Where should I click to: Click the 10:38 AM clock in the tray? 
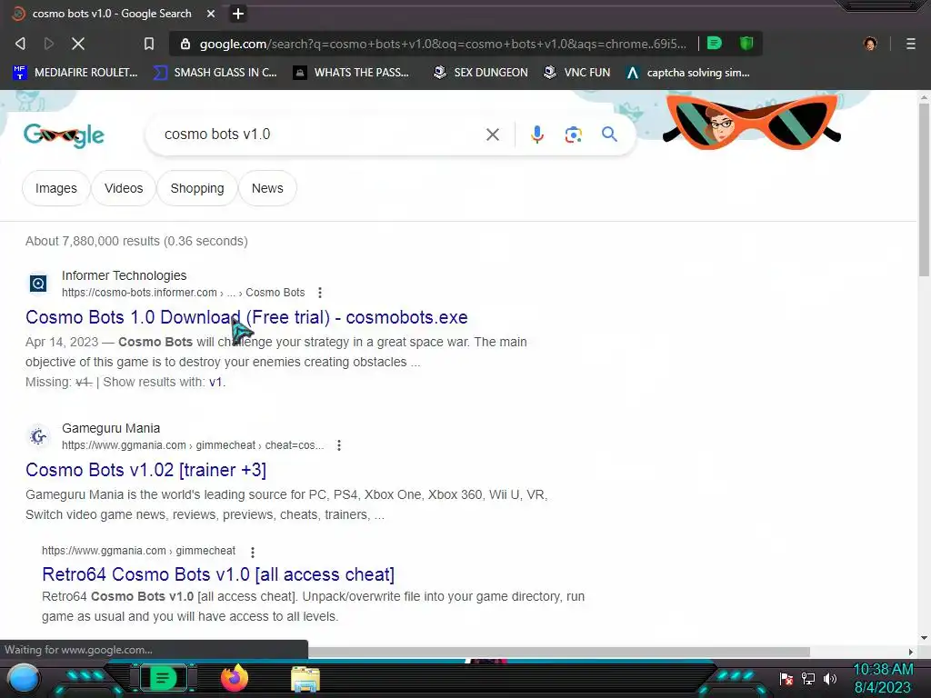883,670
